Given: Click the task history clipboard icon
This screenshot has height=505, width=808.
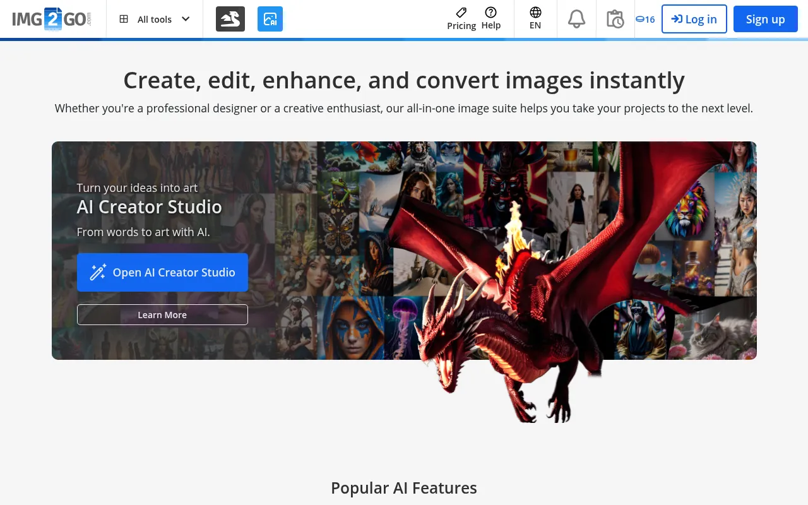Looking at the screenshot, I should pos(615,19).
